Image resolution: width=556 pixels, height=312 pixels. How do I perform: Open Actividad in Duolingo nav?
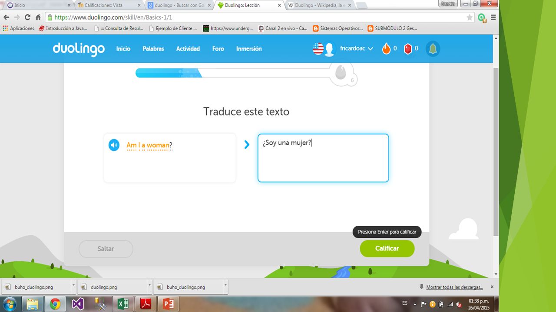(188, 49)
